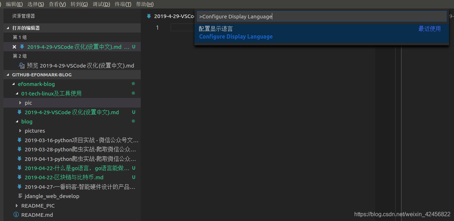Click the 第 2 组 group label
454x221 pixels.
click(x=20, y=56)
